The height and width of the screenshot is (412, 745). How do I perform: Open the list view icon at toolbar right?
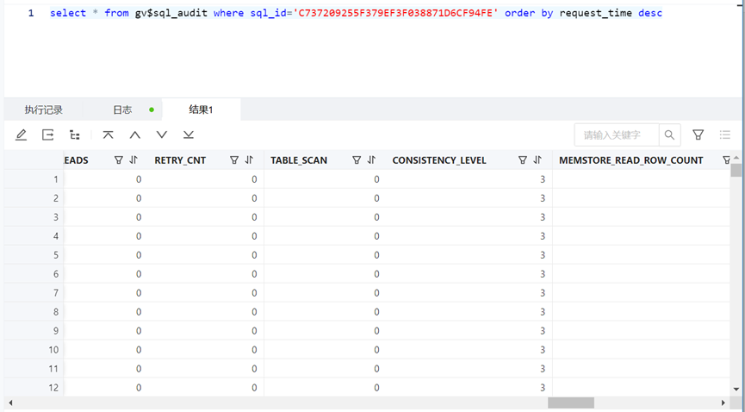coord(725,135)
